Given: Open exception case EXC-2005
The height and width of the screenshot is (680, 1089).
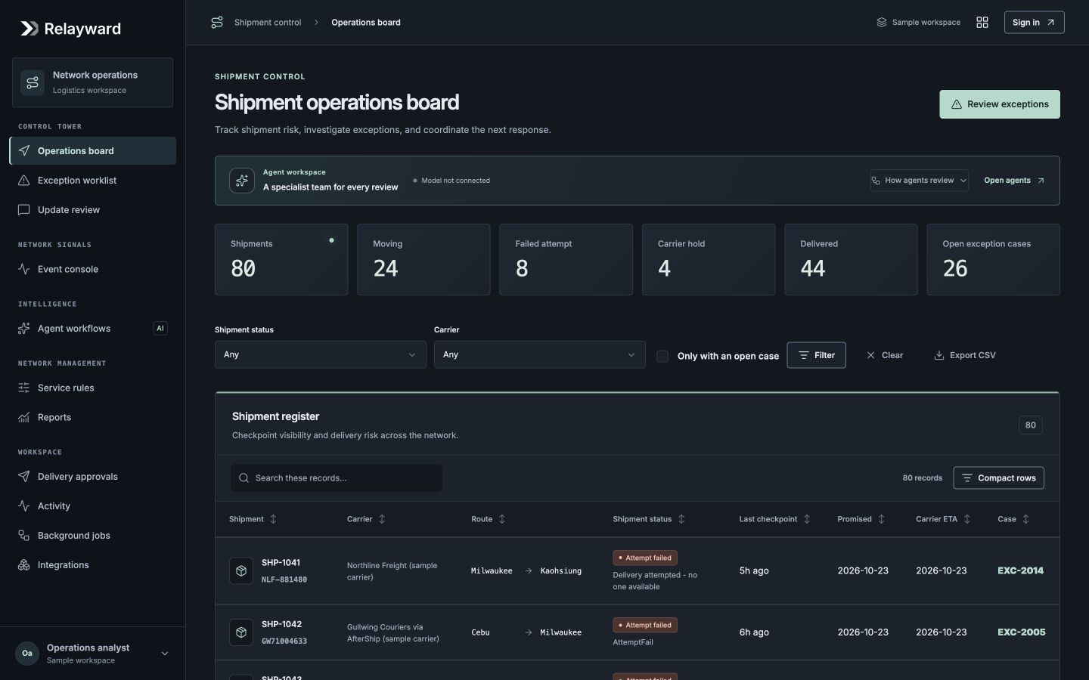Looking at the screenshot, I should point(1022,632).
